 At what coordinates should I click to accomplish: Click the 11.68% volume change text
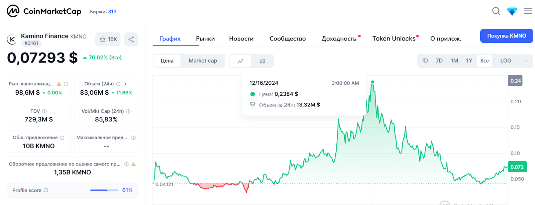tap(124, 93)
